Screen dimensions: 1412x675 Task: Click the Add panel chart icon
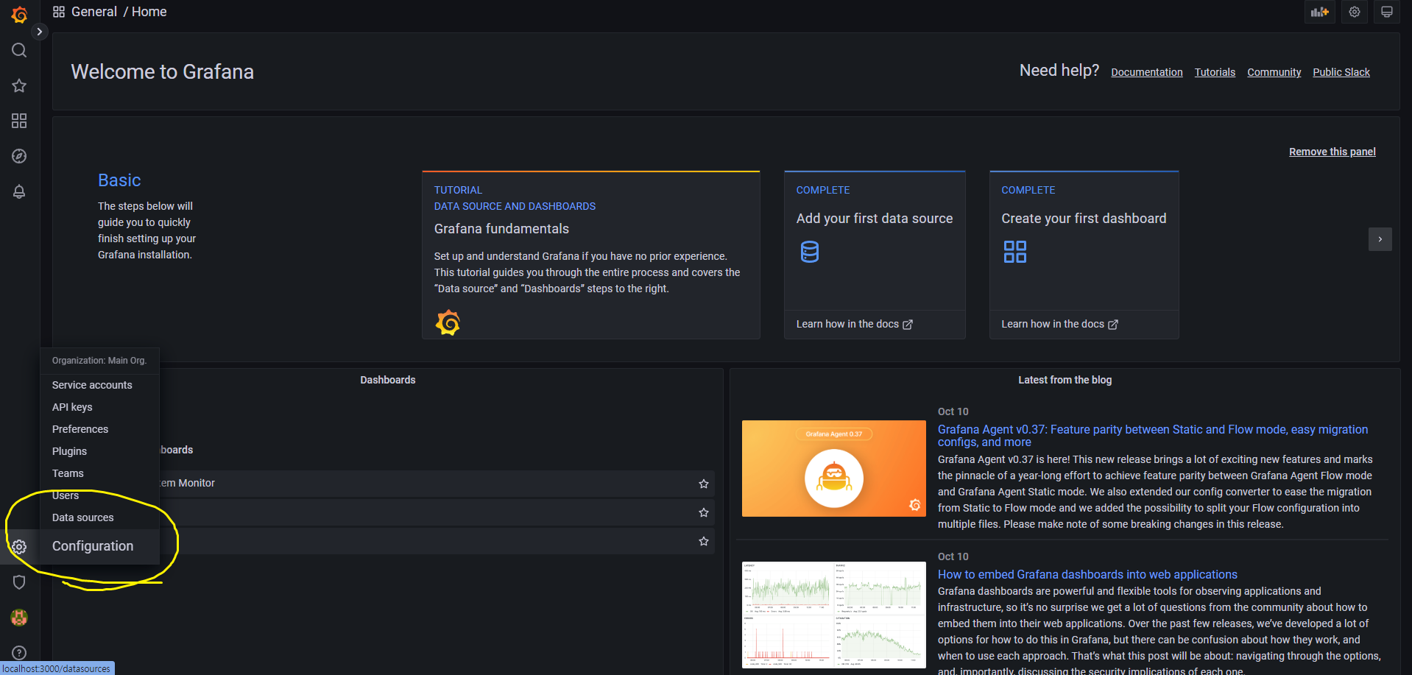pos(1320,12)
